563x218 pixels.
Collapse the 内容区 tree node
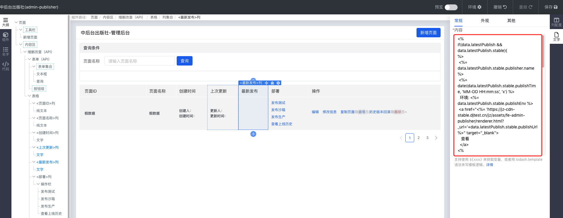21,44
